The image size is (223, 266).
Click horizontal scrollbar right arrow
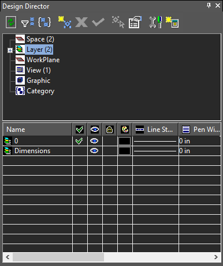(216, 257)
